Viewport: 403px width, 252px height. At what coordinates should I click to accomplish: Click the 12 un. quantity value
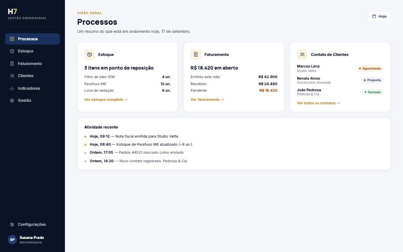click(x=166, y=84)
